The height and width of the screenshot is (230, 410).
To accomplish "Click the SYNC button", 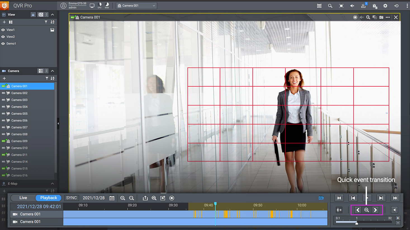I will (x=71, y=198).
